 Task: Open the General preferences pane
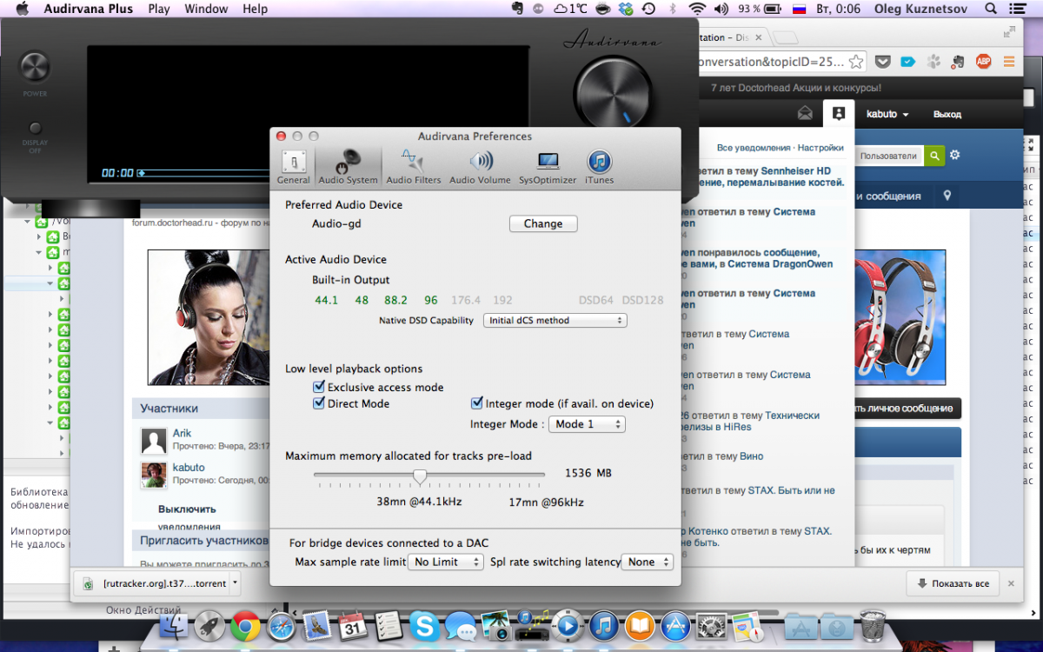293,167
